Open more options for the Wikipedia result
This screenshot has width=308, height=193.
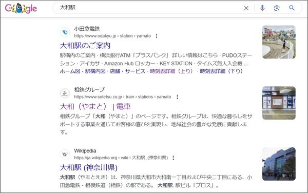coord(174,158)
